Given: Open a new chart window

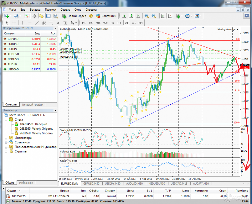Looking at the screenshot, I should coord(7,16).
